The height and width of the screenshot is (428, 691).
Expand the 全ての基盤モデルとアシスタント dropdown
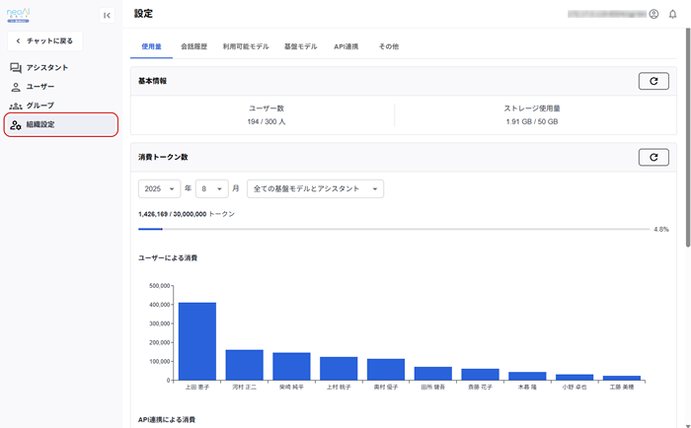(x=315, y=188)
